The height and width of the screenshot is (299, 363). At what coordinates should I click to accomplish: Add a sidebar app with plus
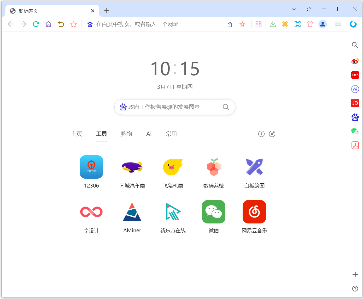[355, 275]
